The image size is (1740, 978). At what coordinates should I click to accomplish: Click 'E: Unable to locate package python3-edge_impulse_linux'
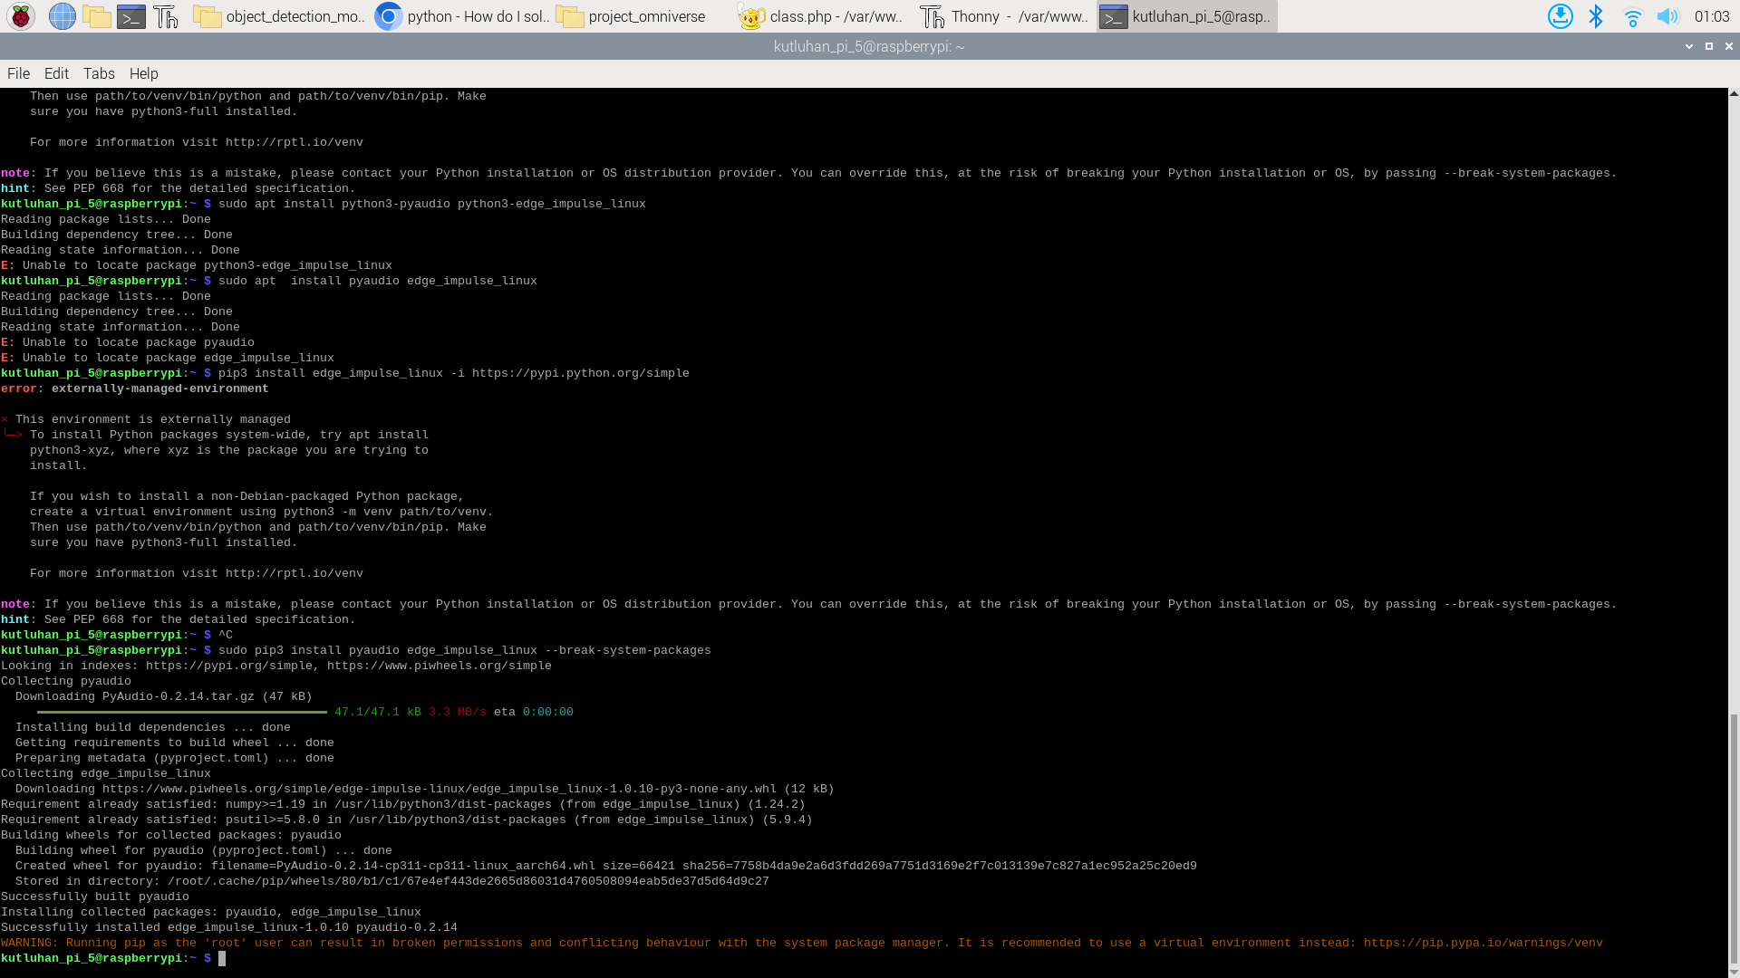point(197,265)
